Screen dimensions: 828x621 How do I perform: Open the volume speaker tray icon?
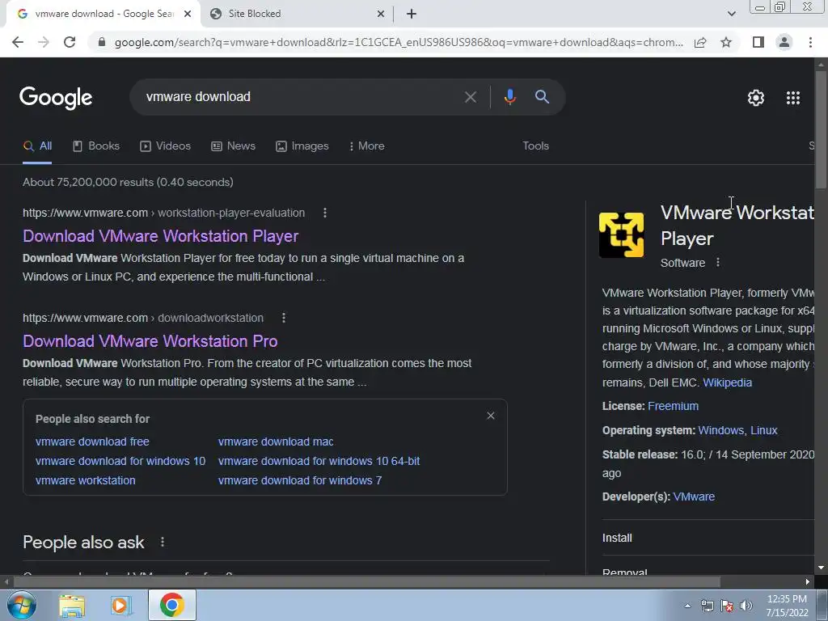[x=746, y=606]
